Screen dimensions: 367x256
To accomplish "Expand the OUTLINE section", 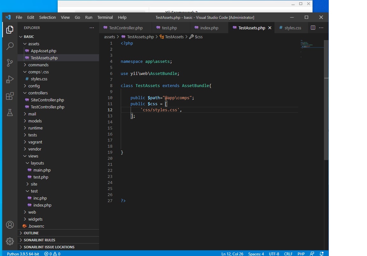I will 58,233.
